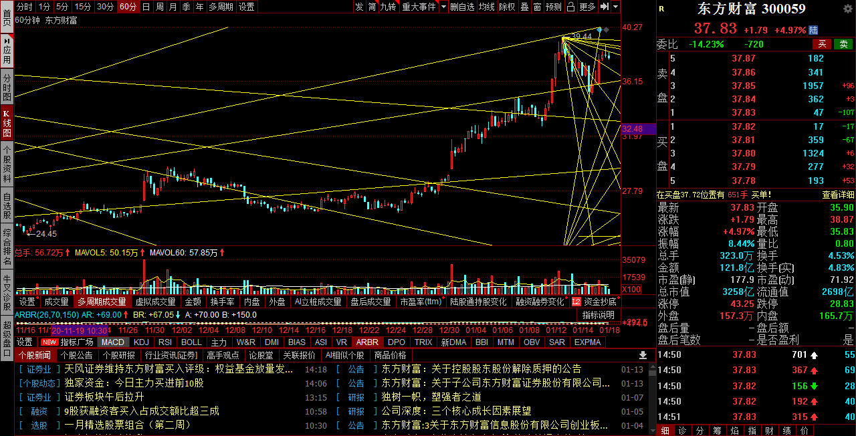The height and width of the screenshot is (436, 856).
Task: Open 个股资料 in the left sidebar
Action: [x=7, y=162]
